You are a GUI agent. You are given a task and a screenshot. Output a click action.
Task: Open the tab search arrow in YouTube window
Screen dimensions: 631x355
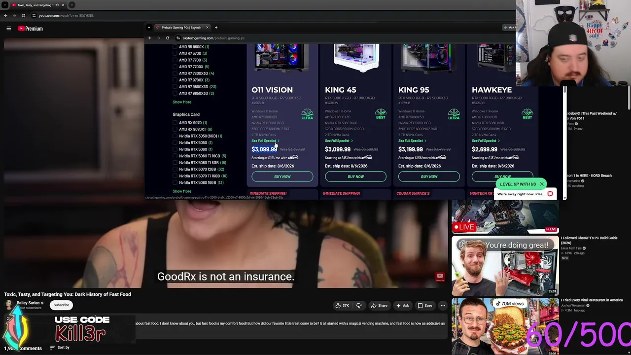tap(5, 5)
